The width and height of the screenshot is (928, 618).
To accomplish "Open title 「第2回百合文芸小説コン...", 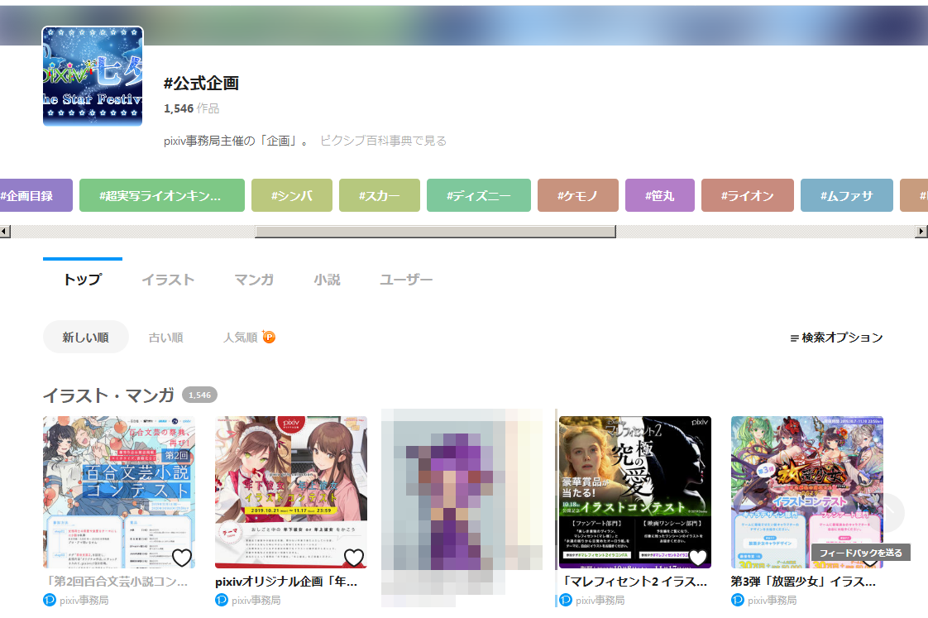I will [116, 582].
